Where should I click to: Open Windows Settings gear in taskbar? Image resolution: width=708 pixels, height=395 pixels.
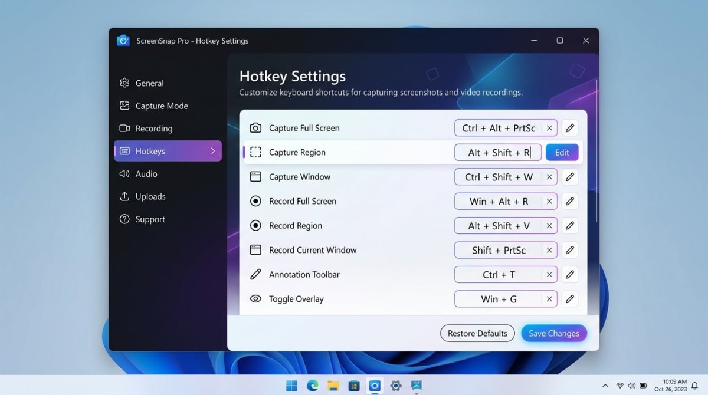pos(396,386)
